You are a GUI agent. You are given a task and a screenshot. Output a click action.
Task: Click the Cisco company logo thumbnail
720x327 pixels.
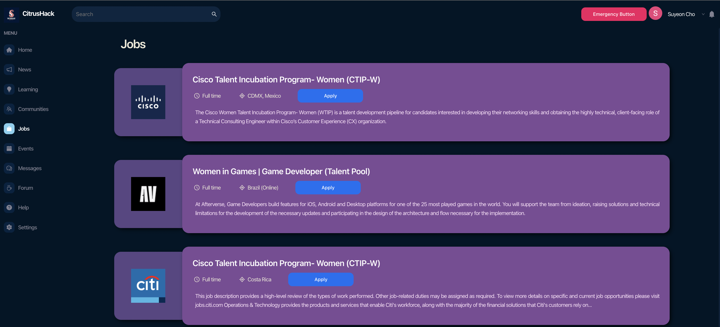(x=148, y=102)
